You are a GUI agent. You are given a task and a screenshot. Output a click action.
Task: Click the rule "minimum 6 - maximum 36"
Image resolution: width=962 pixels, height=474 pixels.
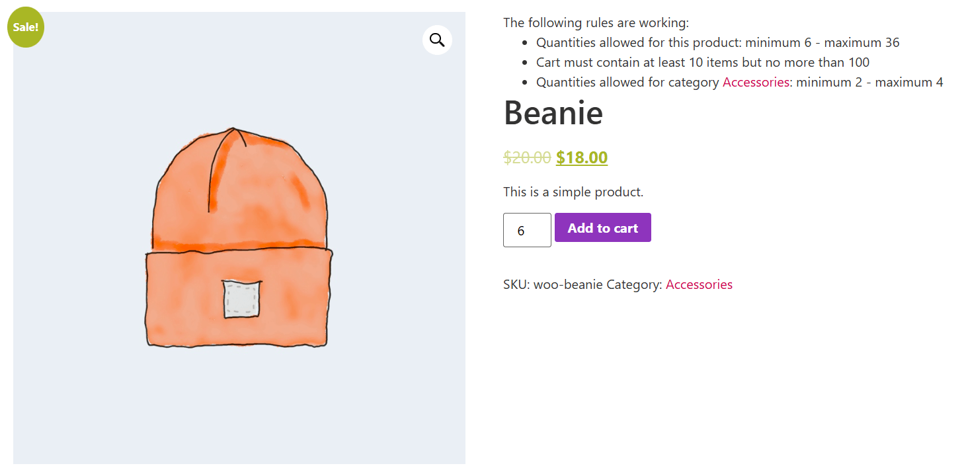coord(822,42)
